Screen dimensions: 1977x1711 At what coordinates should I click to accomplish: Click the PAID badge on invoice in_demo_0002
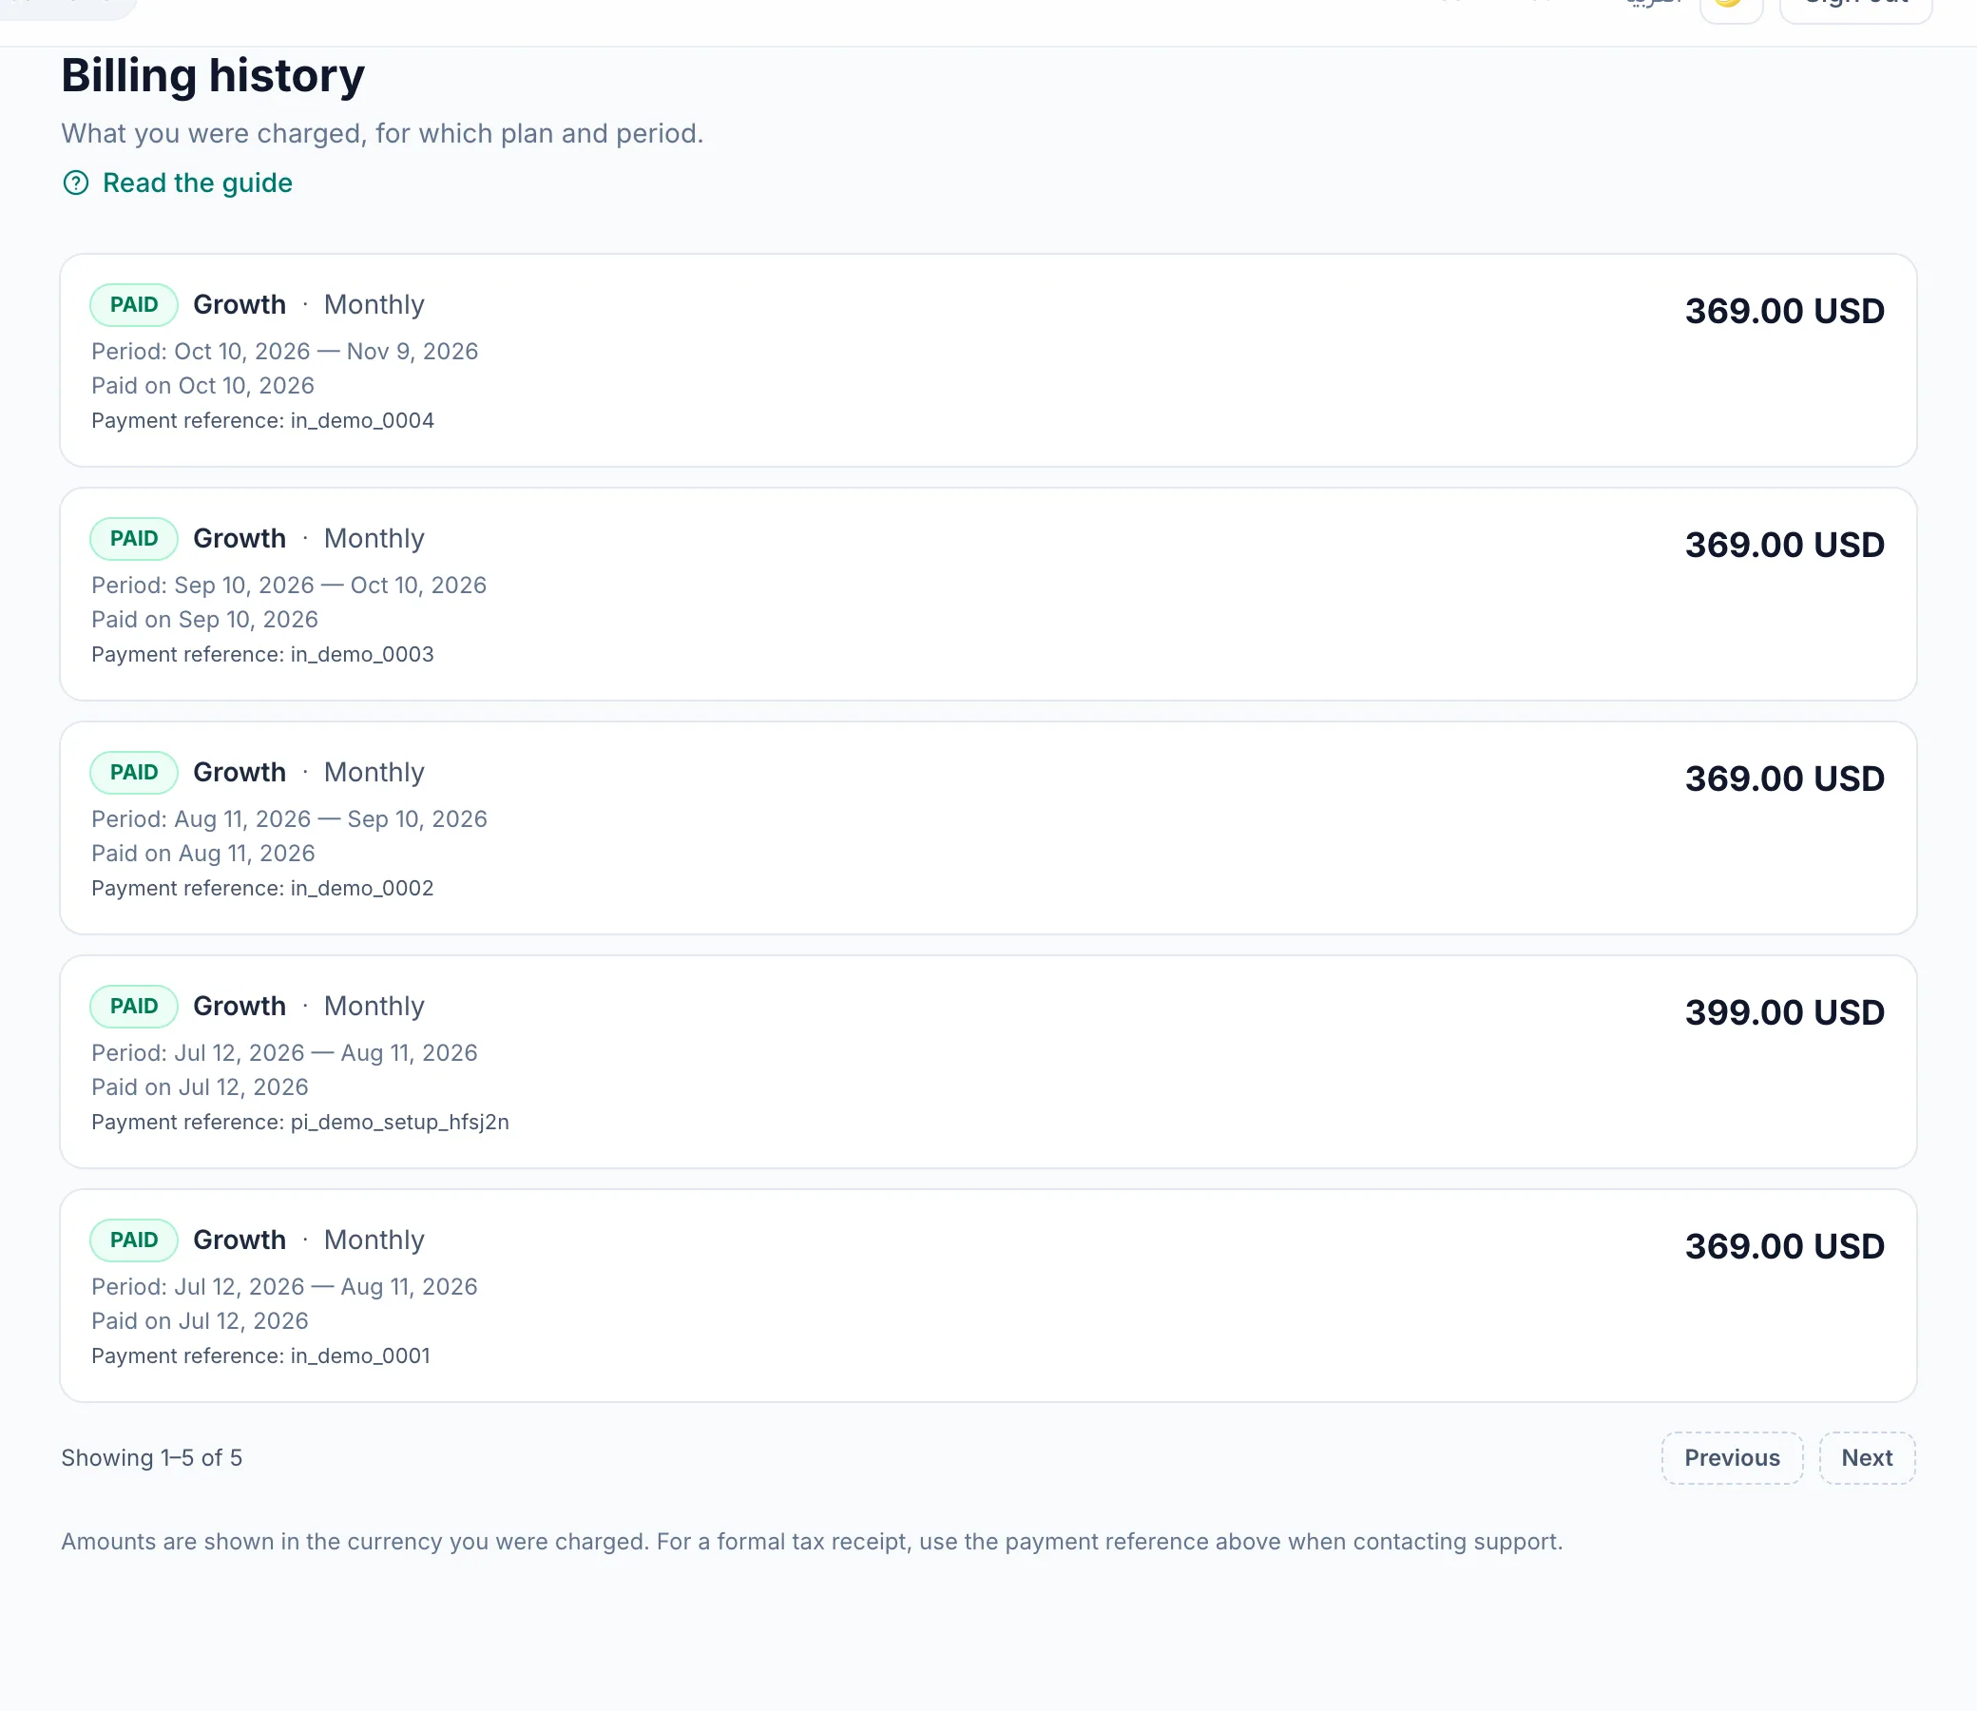click(x=134, y=773)
